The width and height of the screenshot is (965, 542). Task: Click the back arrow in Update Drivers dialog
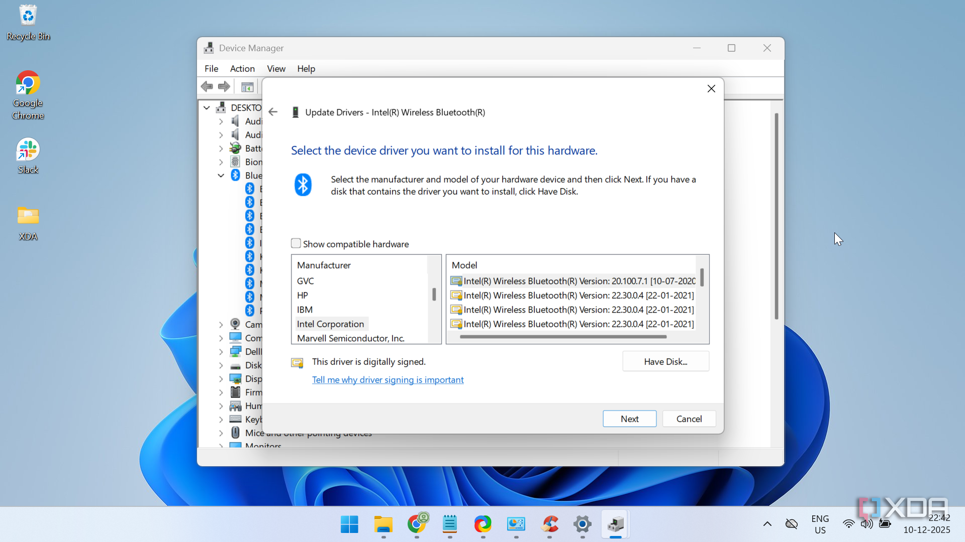coord(273,112)
